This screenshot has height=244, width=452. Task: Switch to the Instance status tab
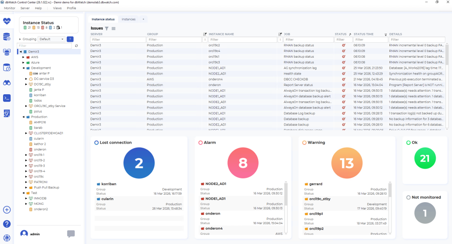click(103, 19)
